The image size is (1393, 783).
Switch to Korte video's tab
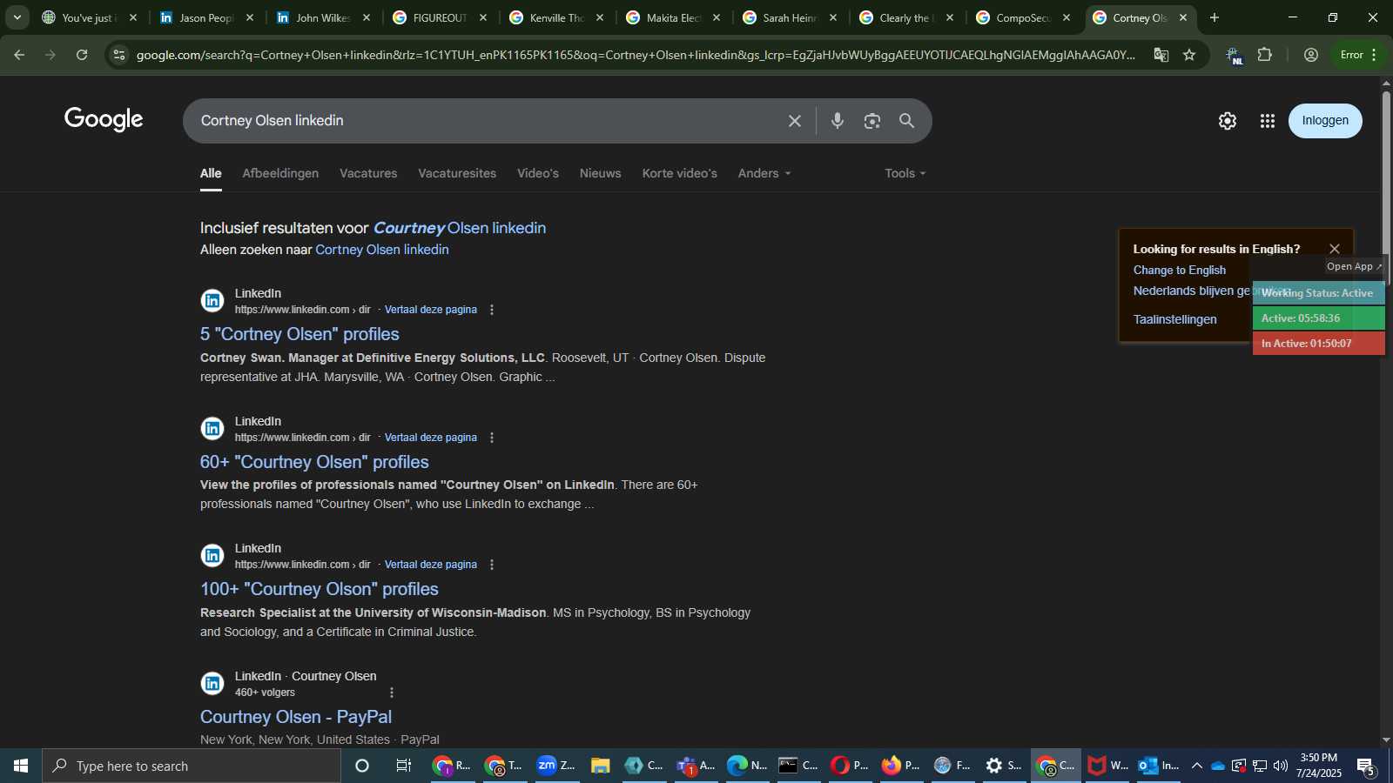[680, 173]
